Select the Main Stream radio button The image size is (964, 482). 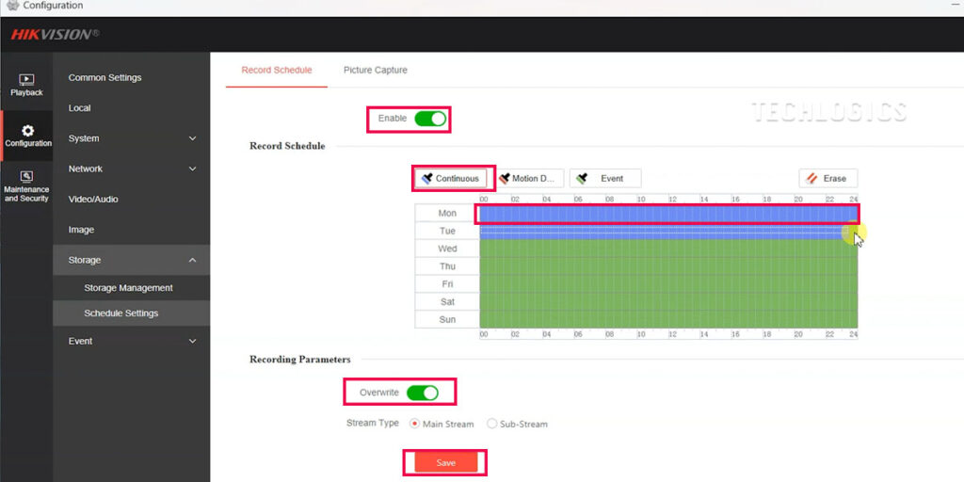point(415,424)
